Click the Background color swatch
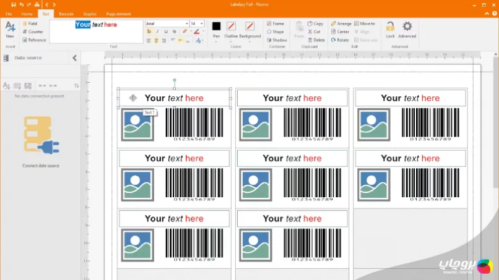 point(250,26)
